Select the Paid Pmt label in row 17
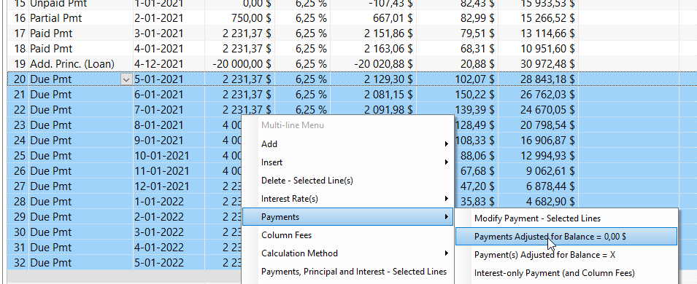Viewport: 697px width, 284px height. 51,33
